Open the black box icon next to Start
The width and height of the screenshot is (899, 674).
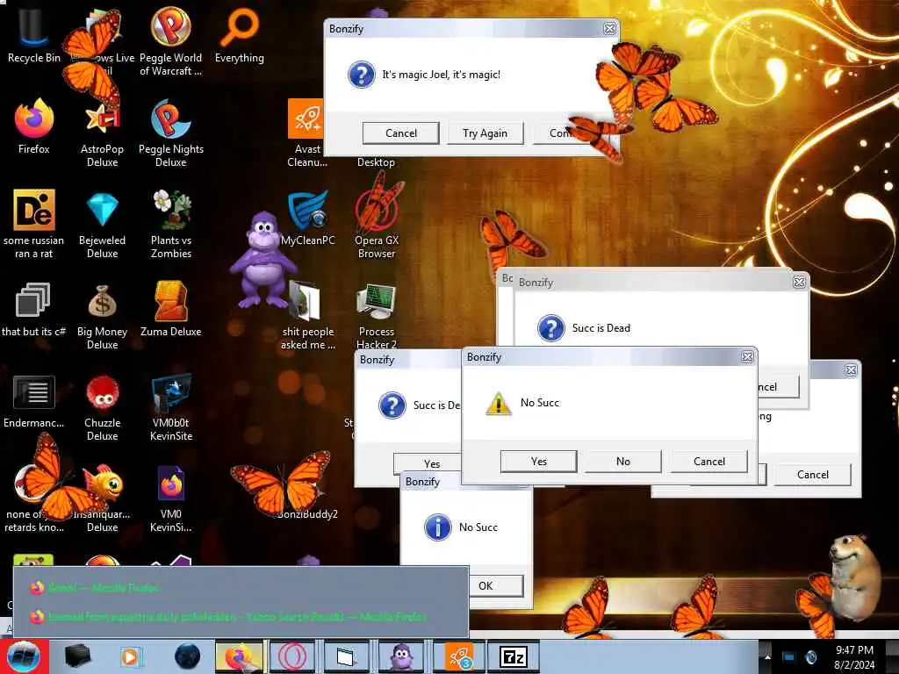(77, 656)
